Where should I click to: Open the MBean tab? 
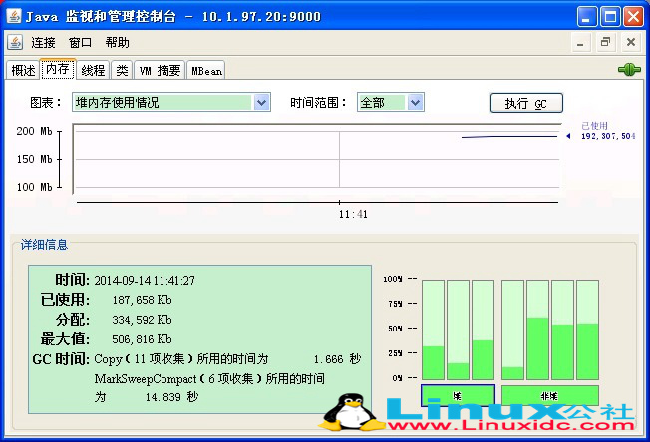206,70
